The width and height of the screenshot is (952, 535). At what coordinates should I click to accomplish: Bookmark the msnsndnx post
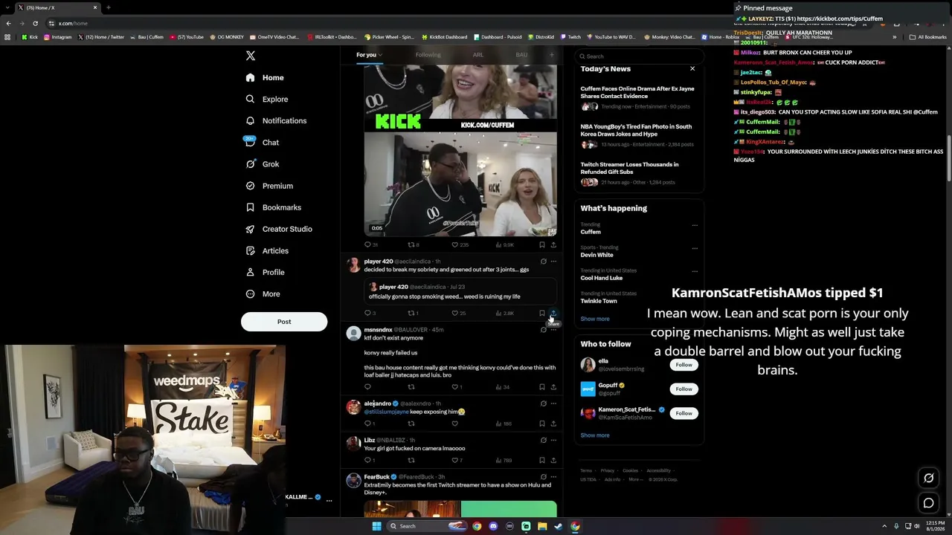coord(541,387)
